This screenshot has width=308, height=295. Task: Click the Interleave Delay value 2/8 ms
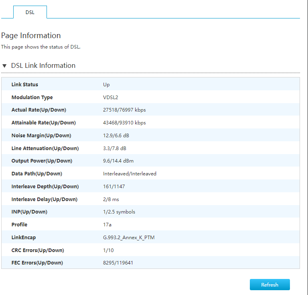[x=111, y=199]
